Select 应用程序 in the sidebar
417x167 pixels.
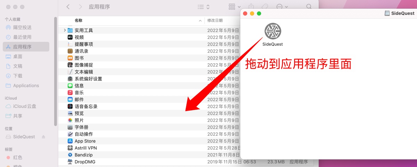pos(26,47)
